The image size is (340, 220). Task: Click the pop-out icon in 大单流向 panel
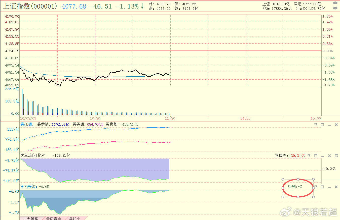(336, 156)
